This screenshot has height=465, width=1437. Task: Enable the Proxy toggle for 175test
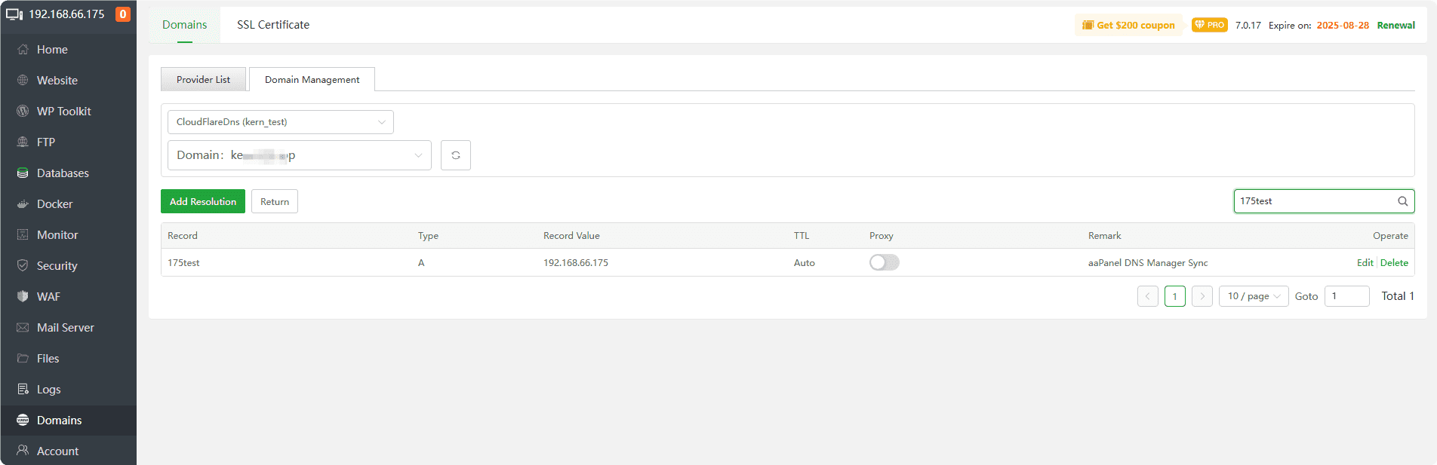884,263
